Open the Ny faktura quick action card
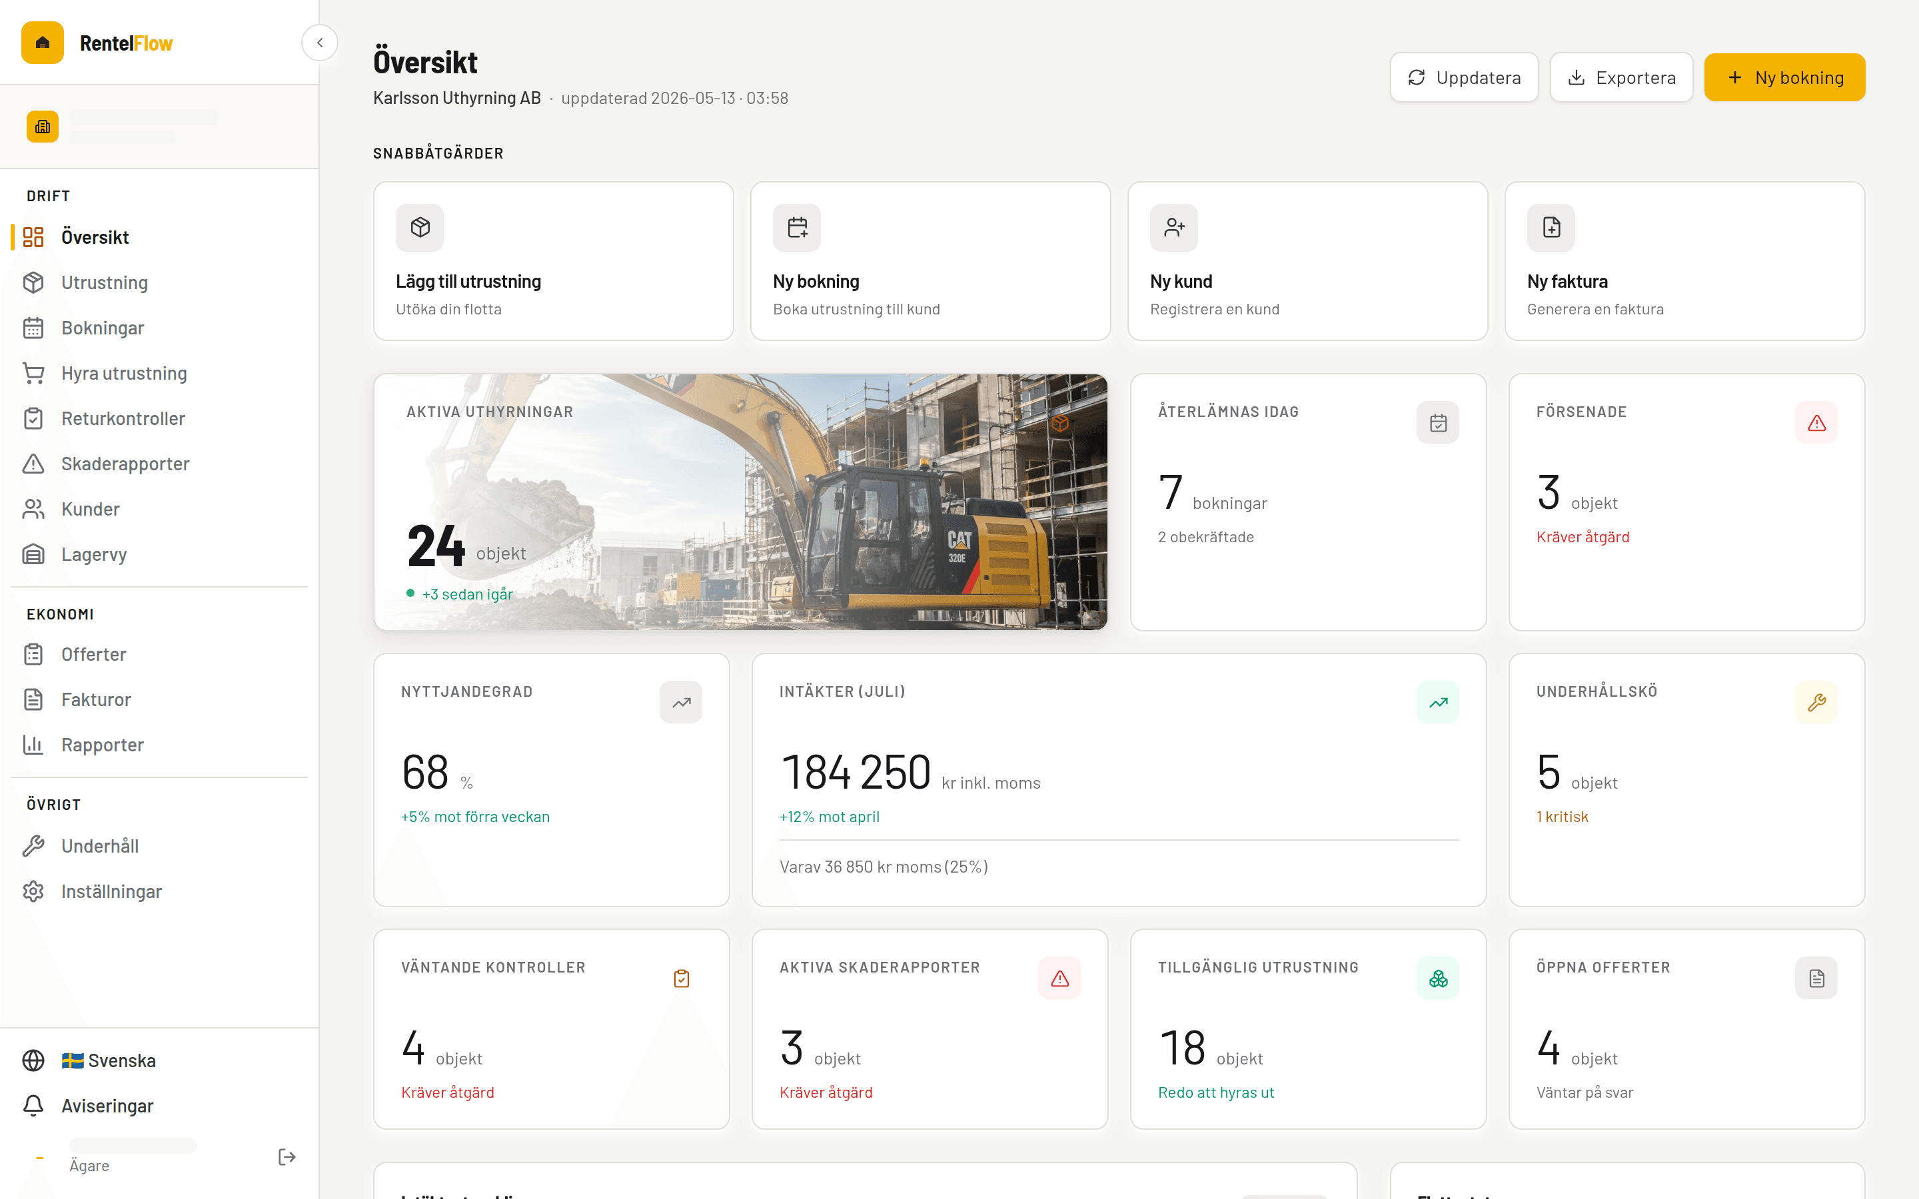Image resolution: width=1919 pixels, height=1199 pixels. pos(1684,261)
